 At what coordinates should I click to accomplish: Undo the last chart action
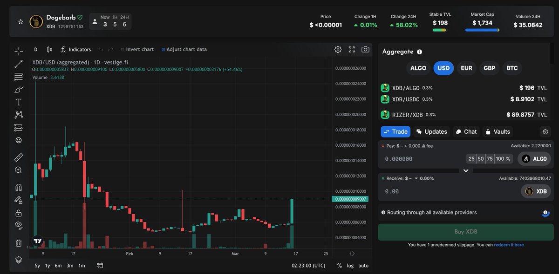100,49
